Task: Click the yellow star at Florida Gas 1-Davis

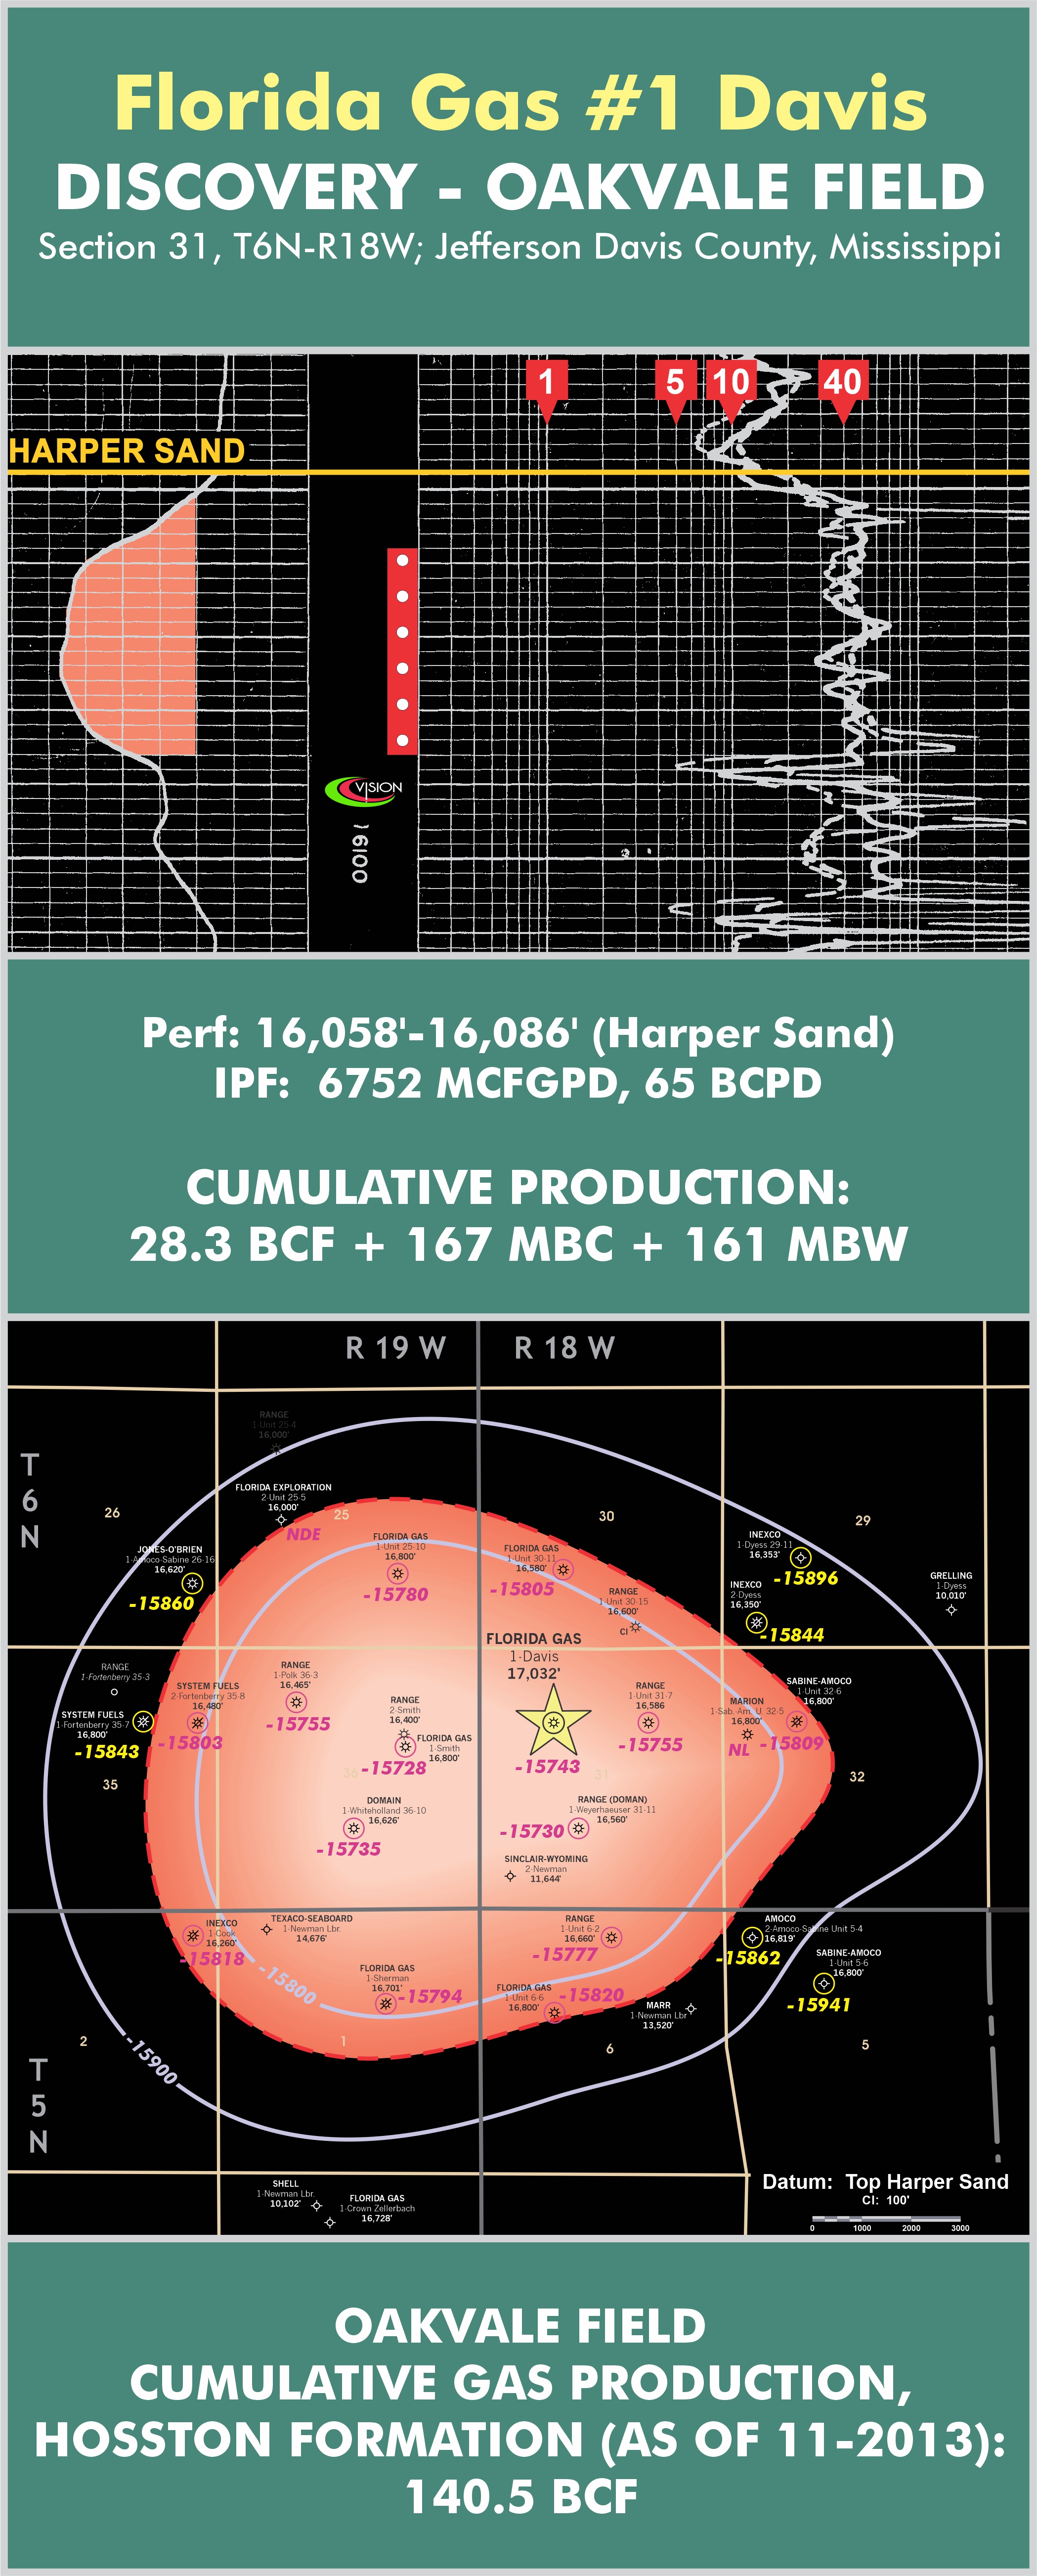Action: (553, 1721)
